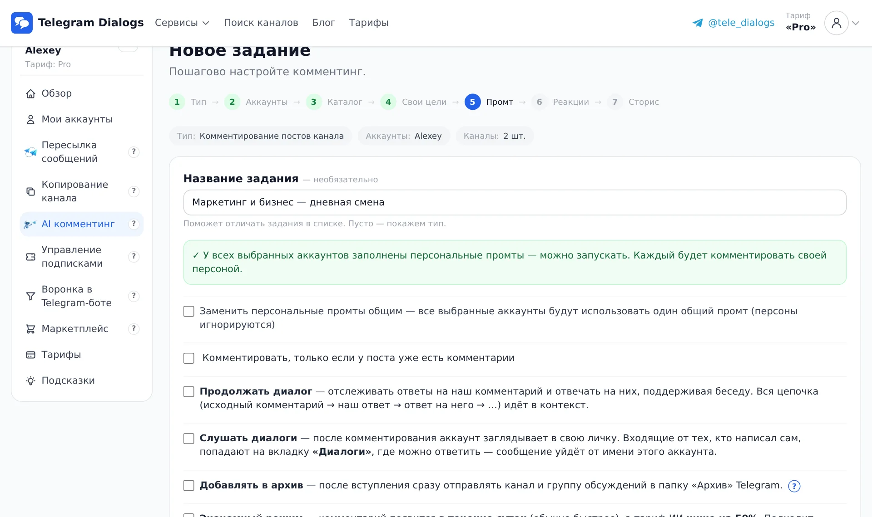Open Блог in top navigation
This screenshot has height=517, width=872.
[323, 23]
